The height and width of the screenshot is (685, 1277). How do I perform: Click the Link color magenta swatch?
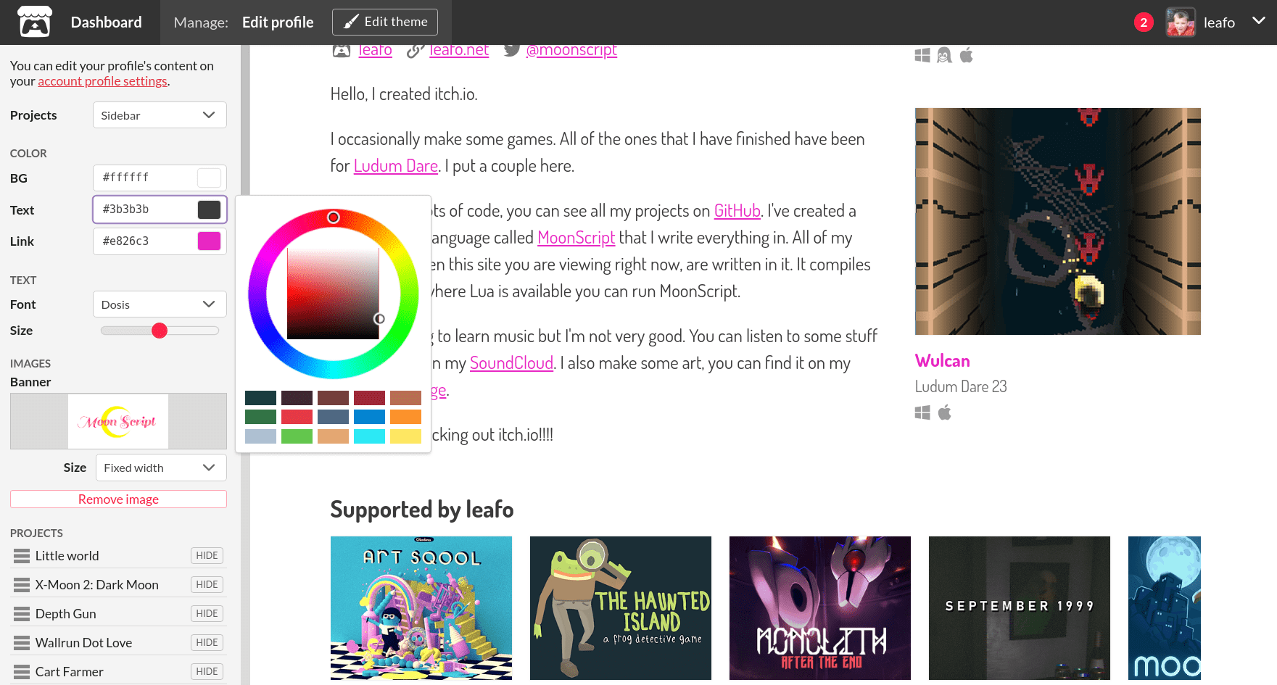click(209, 241)
